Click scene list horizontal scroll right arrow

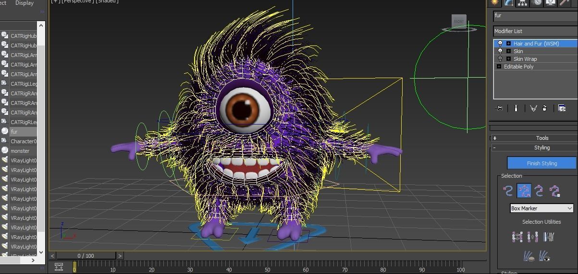click(x=34, y=260)
